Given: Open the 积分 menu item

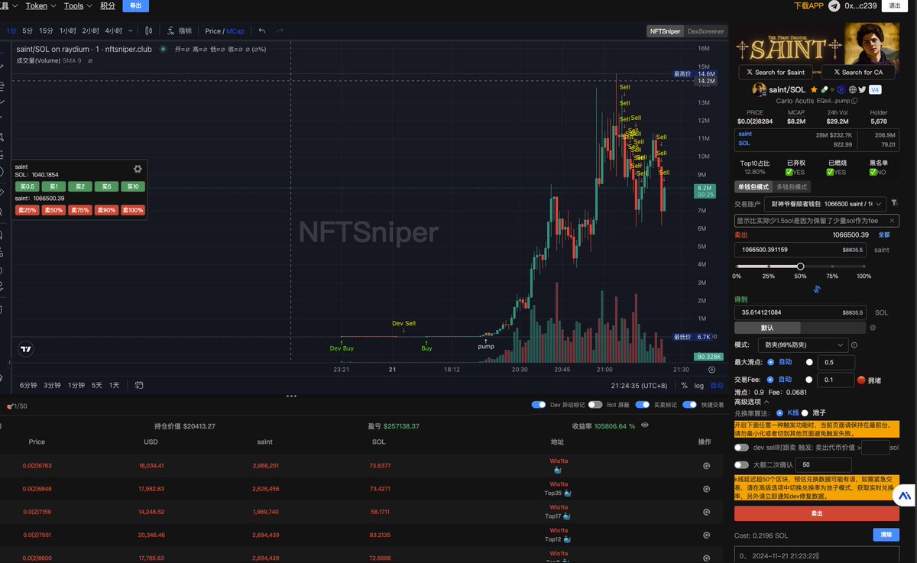Looking at the screenshot, I should (x=108, y=5).
